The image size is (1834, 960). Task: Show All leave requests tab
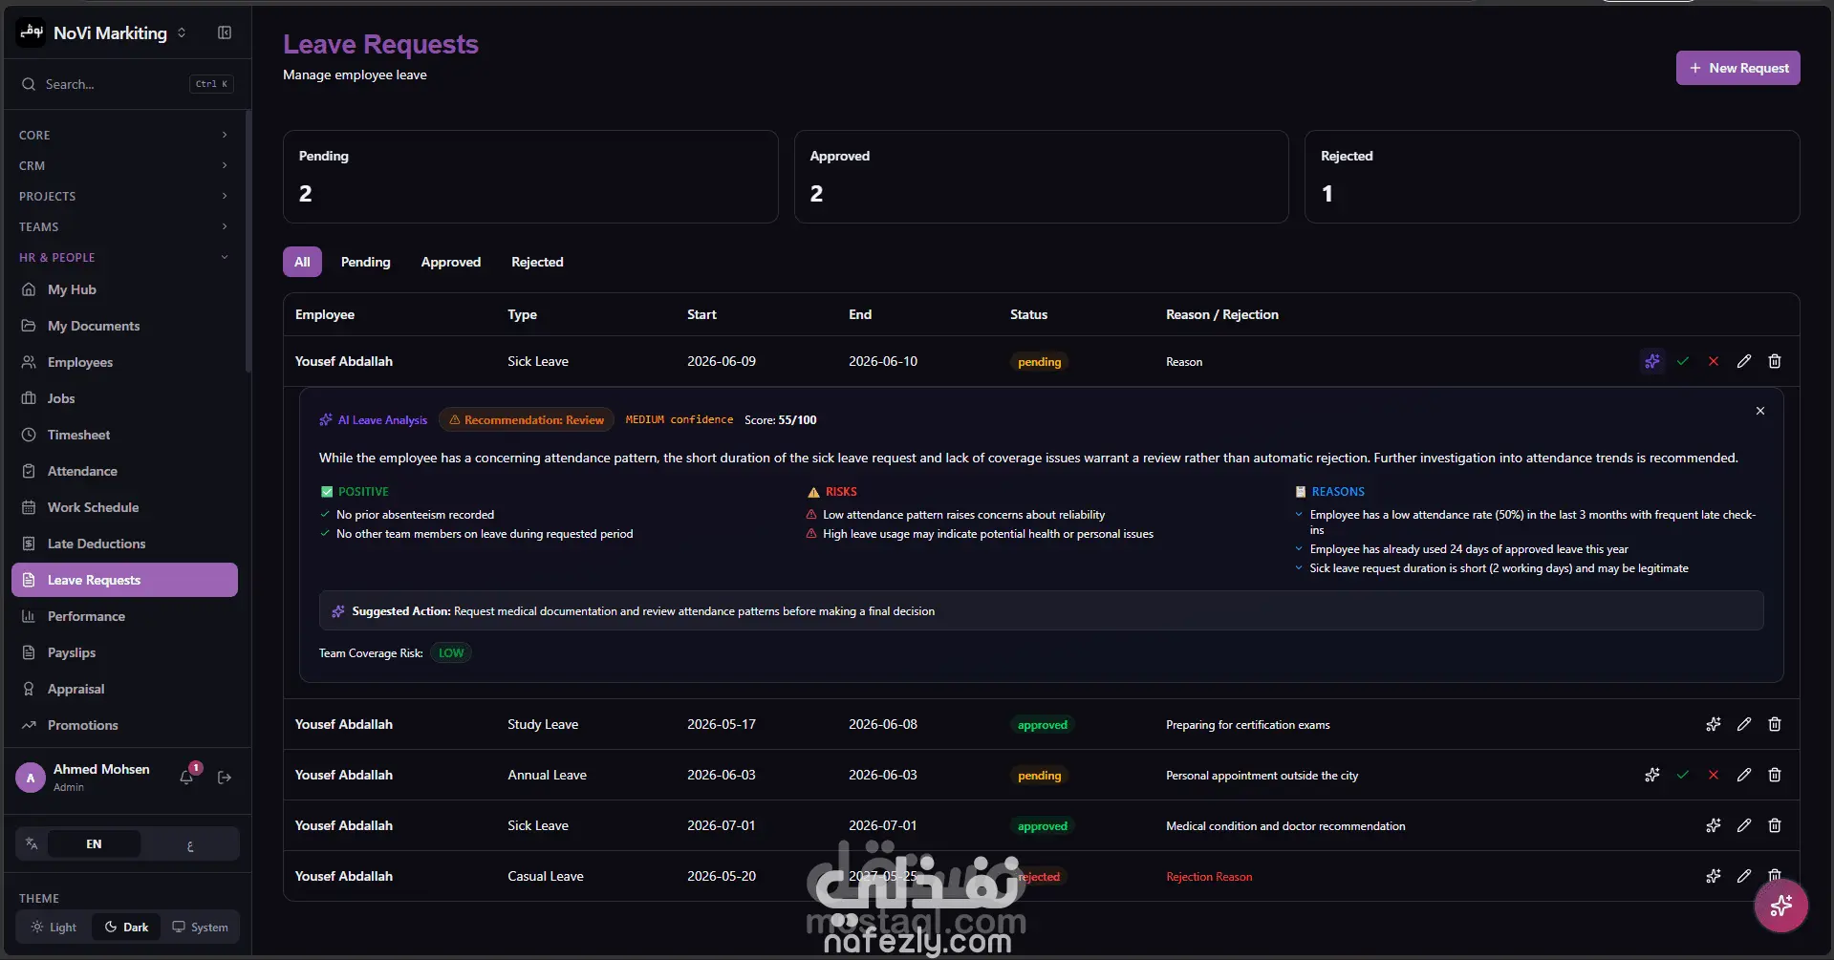coord(302,262)
